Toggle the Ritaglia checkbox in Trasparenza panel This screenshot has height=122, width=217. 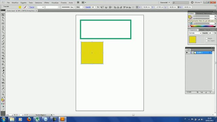coord(206,38)
